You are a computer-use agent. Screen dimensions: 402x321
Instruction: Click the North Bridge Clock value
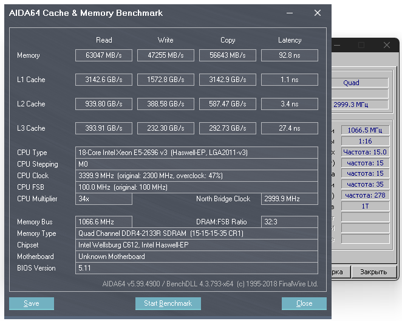pyautogui.click(x=290, y=199)
